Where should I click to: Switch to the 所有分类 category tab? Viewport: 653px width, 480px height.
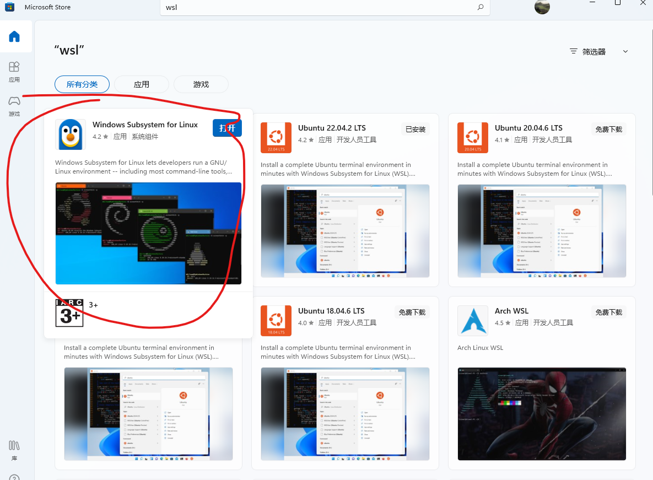point(82,84)
